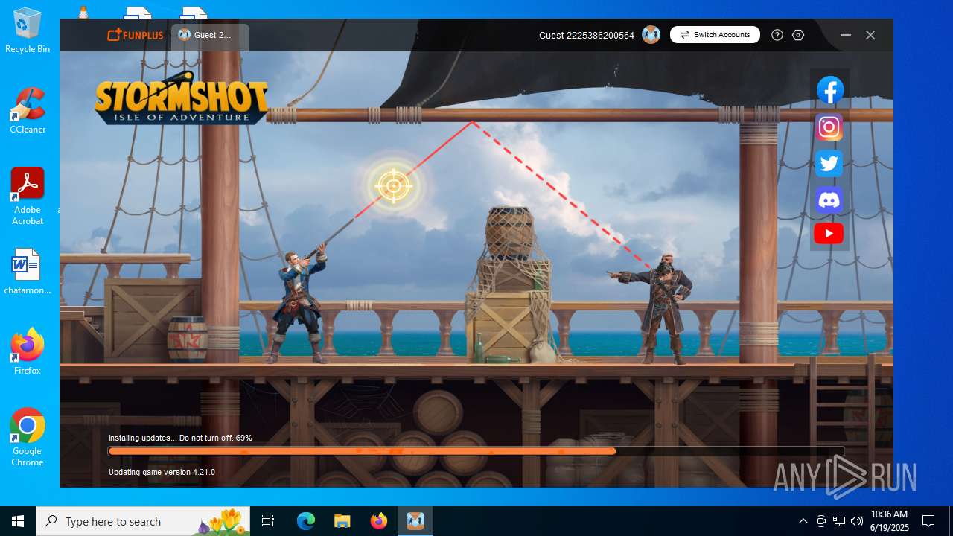
Task: Click the orange update progress bar
Action: (x=476, y=451)
